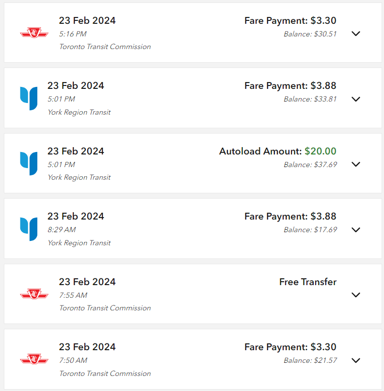This screenshot has height=391, width=384.
Task: Expand the Free Transfer transaction
Action: pos(356,295)
